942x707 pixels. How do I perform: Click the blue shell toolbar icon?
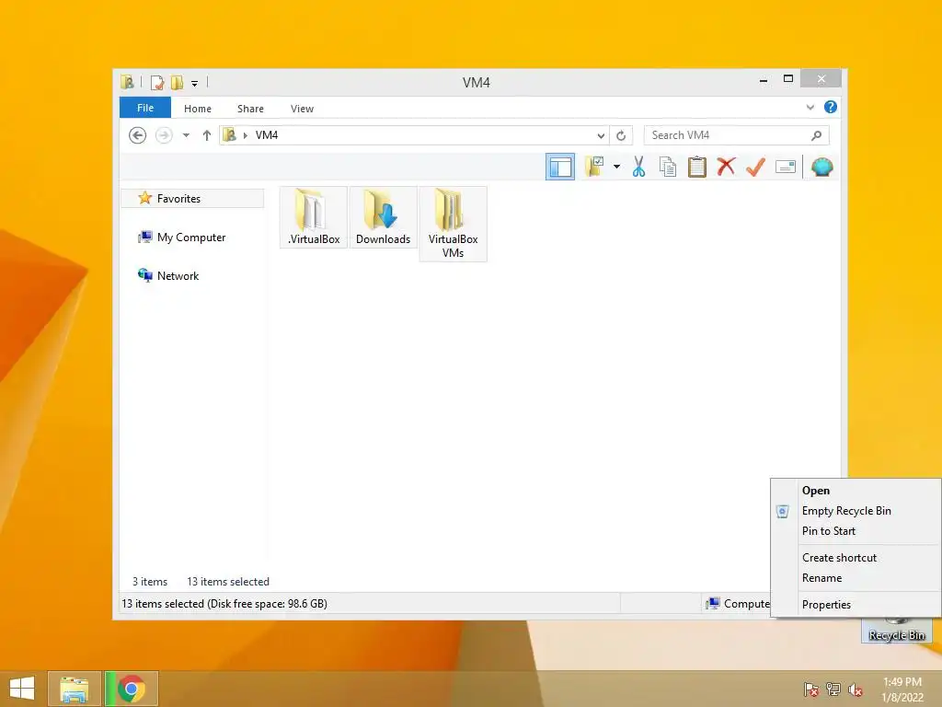coord(821,167)
